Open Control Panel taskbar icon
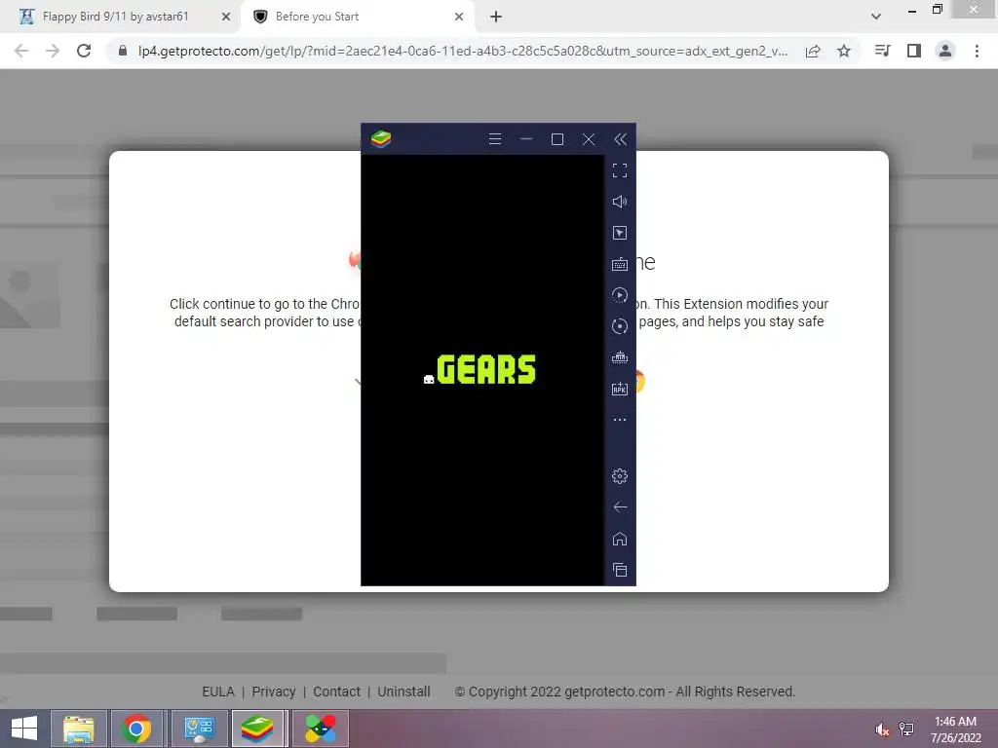This screenshot has width=998, height=748. pos(199,729)
